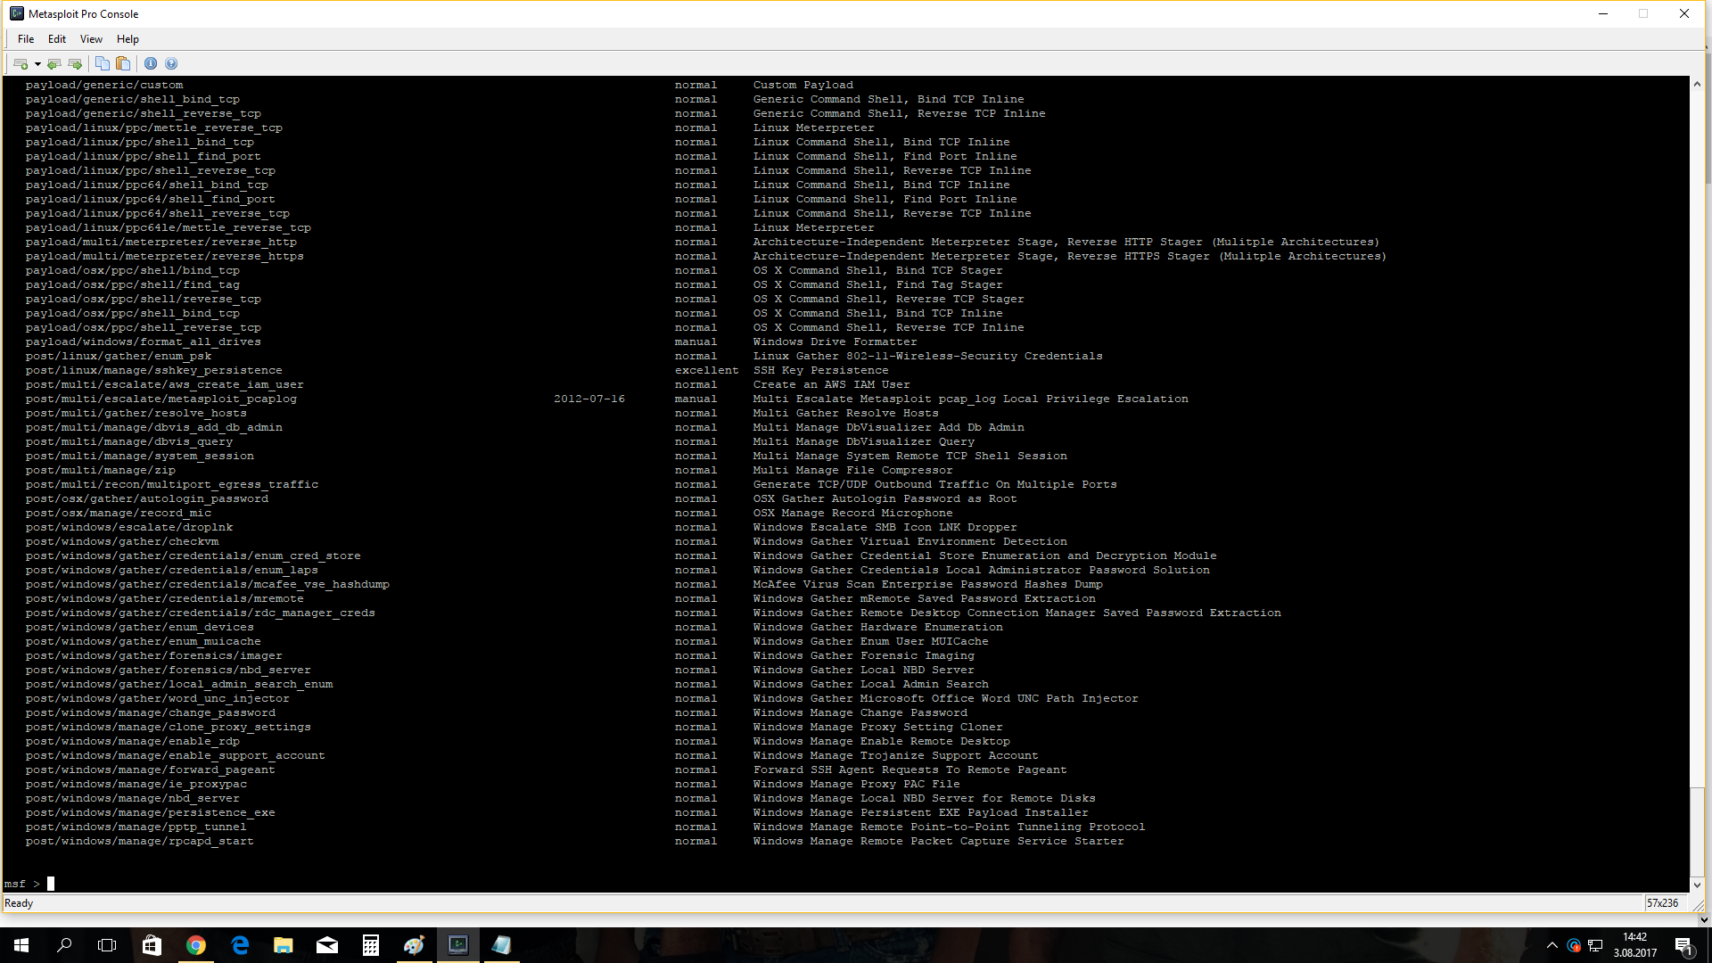Open the Windows Store taskbar icon
The image size is (1712, 963).
pos(152,945)
